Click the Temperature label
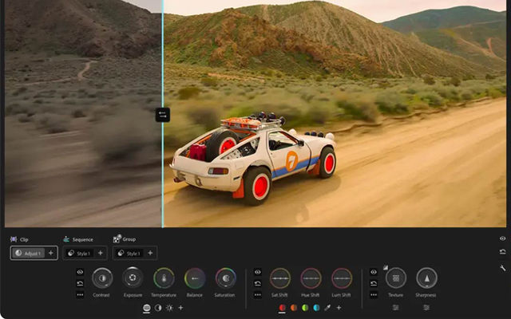Screen dimensions: 511x319 (x=164, y=295)
